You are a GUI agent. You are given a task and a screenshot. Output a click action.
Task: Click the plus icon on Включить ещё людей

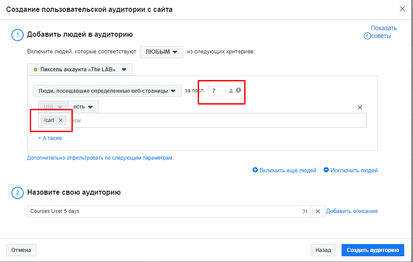pyautogui.click(x=255, y=171)
